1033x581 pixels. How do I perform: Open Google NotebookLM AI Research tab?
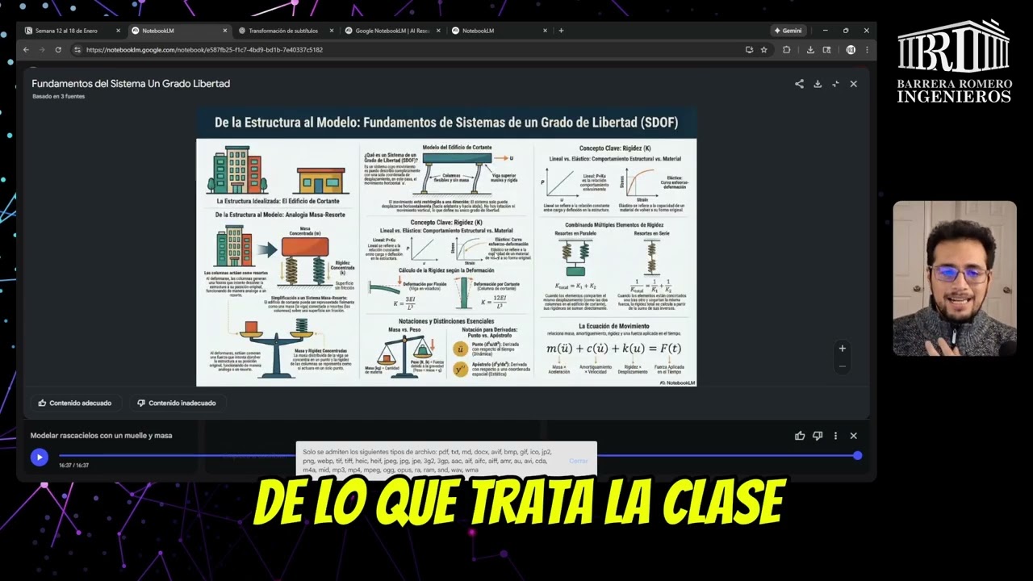392,31
